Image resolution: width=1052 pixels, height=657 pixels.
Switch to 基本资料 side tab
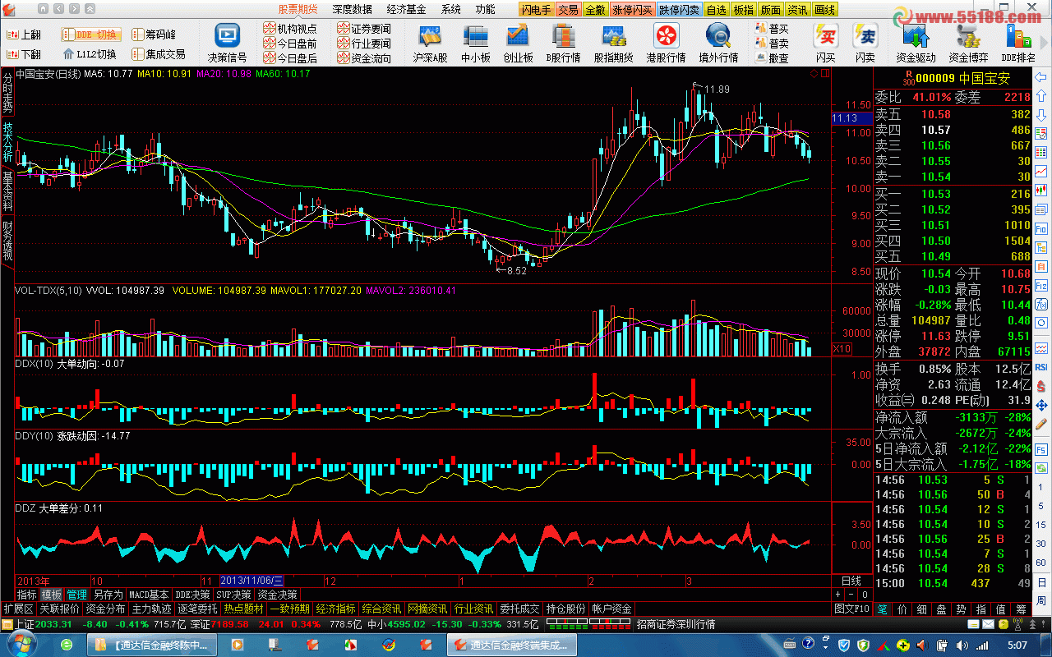7,191
